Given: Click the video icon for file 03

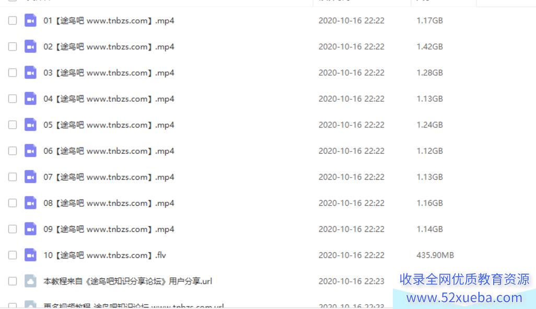Looking at the screenshot, I should pos(30,72).
